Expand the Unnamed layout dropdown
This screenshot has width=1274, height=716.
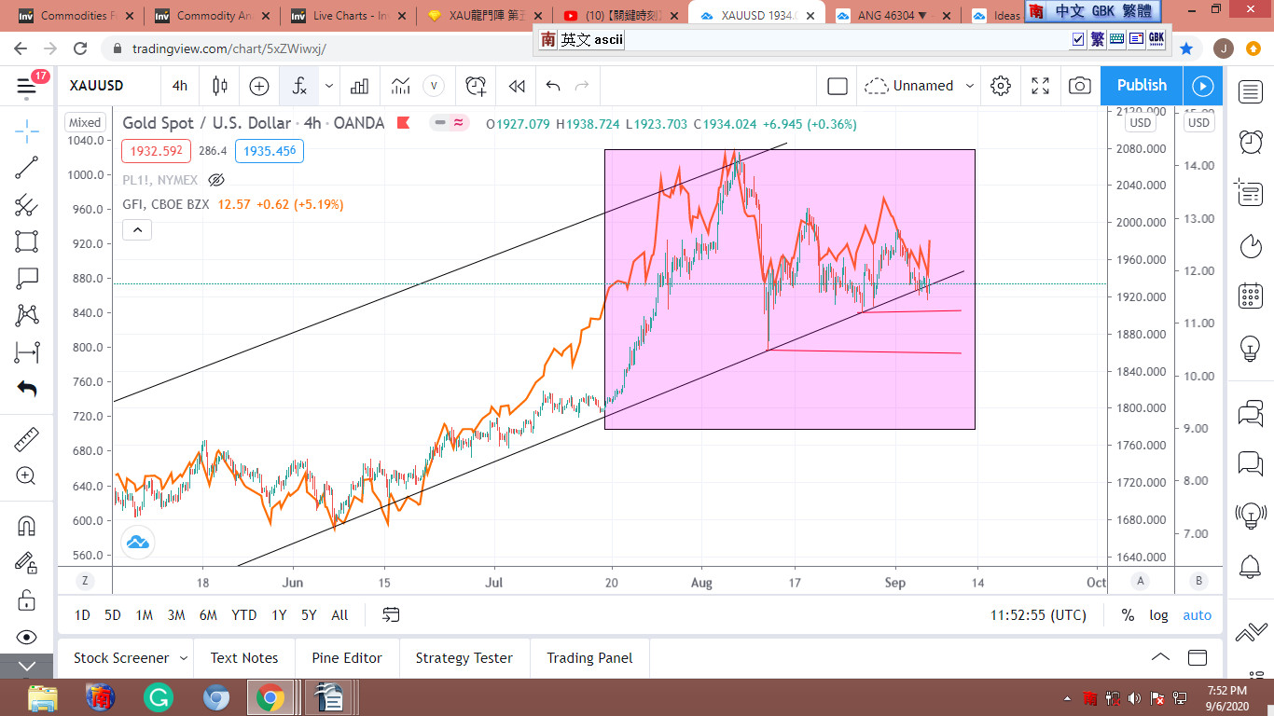(x=970, y=86)
